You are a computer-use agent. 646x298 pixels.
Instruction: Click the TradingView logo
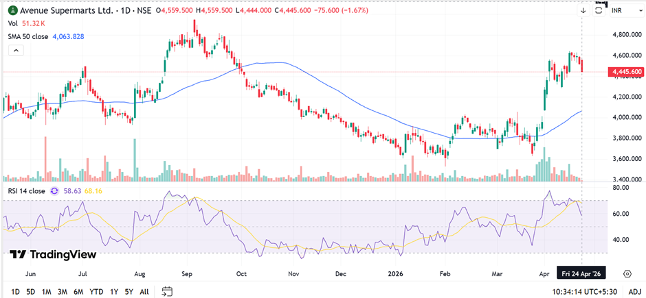[53, 255]
